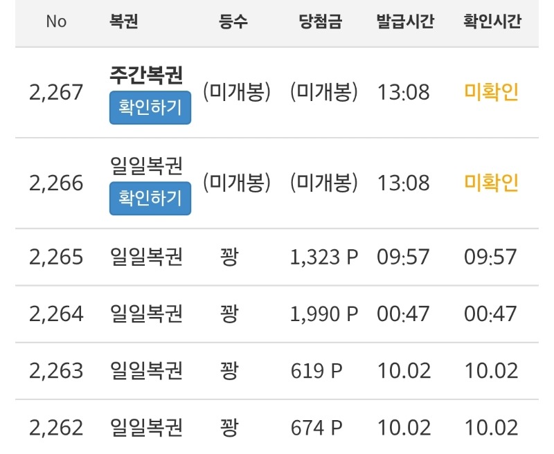The image size is (554, 454).
Task: Click 미확인 status for ticket 2,266
Action: 491,183
